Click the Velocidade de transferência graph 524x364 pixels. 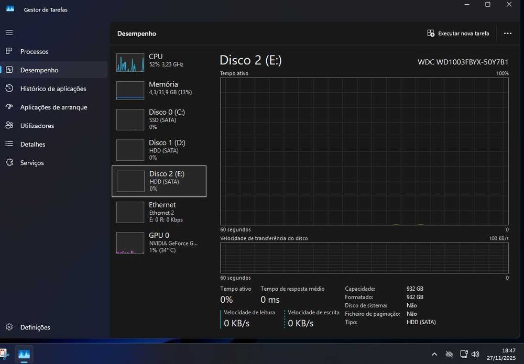pos(364,258)
